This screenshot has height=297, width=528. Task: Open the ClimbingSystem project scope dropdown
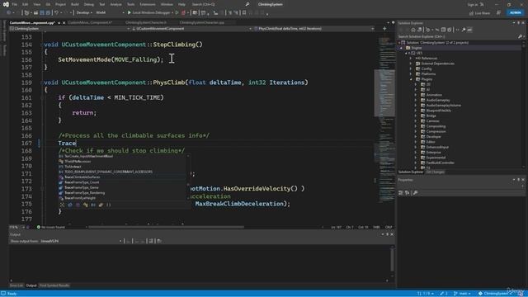pos(69,29)
